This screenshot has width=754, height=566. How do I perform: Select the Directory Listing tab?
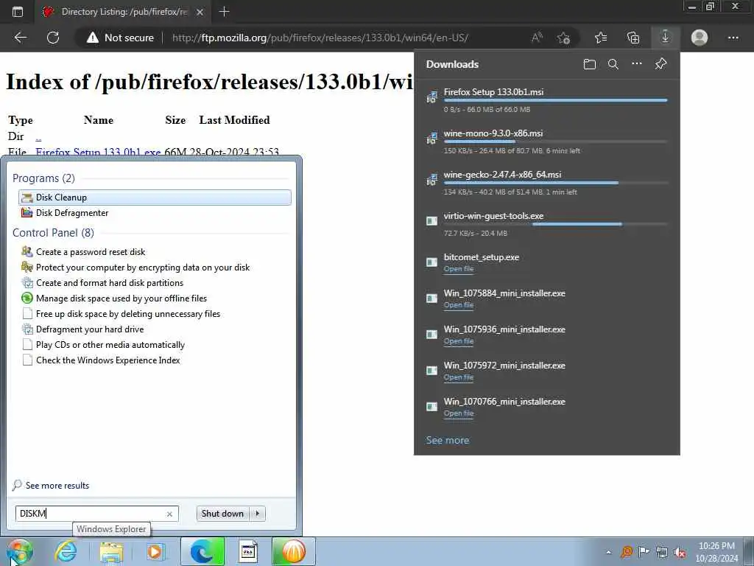pyautogui.click(x=124, y=12)
